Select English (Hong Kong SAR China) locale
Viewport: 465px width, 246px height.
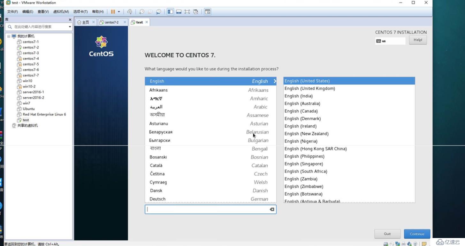pos(349,149)
